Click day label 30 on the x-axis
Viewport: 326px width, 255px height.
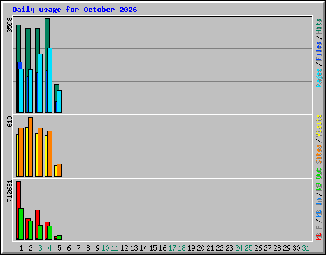coord(296,248)
